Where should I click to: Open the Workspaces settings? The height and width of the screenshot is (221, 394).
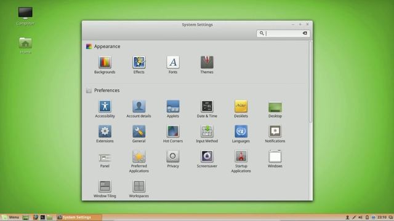click(x=139, y=189)
